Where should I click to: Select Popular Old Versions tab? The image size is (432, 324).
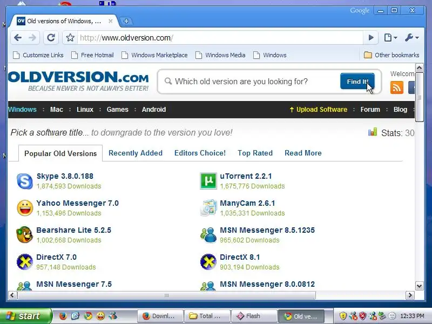(x=60, y=153)
